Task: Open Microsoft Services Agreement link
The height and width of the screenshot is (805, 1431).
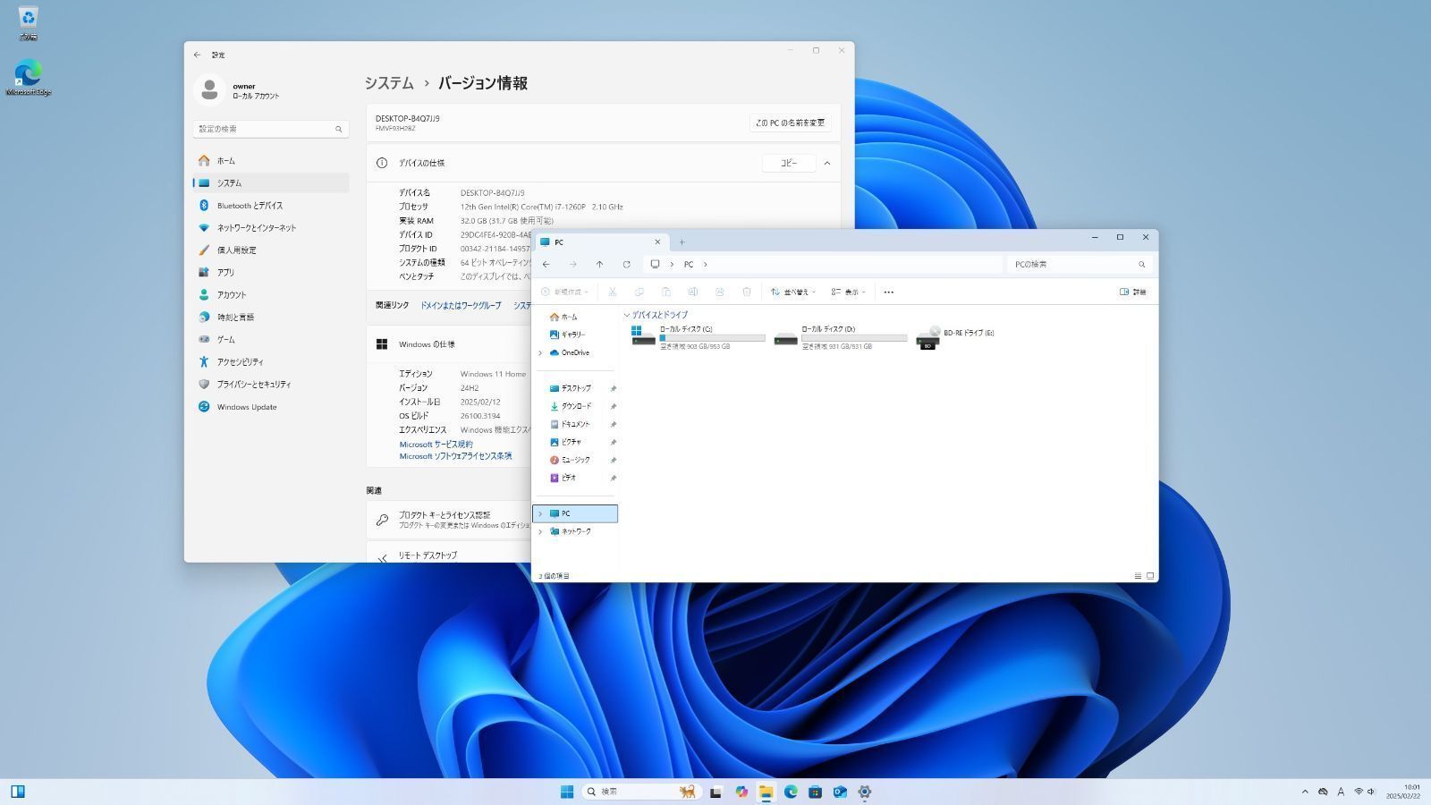Action: click(x=436, y=445)
